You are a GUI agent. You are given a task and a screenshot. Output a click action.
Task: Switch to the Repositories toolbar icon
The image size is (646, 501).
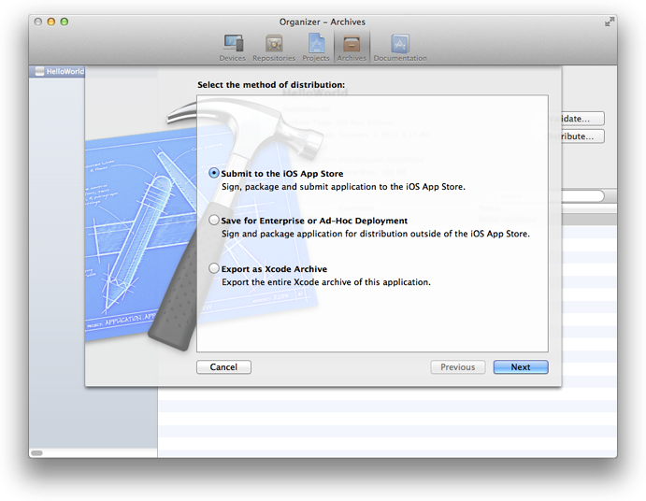point(273,47)
